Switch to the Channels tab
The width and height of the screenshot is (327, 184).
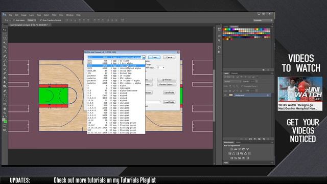234,73
